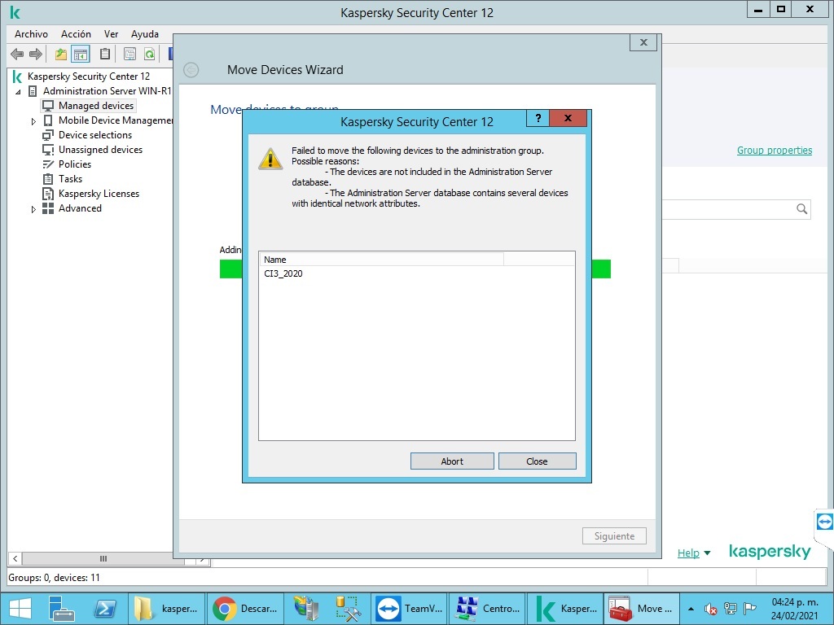Open Server Manager from the taskbar

coord(60,609)
